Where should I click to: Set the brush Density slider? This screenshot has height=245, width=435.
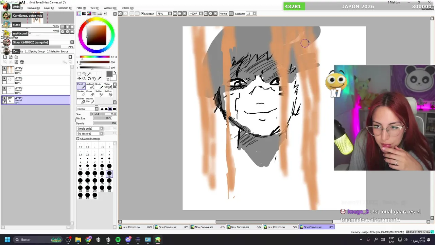click(105, 123)
